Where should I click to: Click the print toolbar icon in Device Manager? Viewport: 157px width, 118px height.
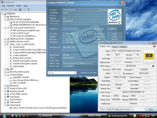(16, 10)
